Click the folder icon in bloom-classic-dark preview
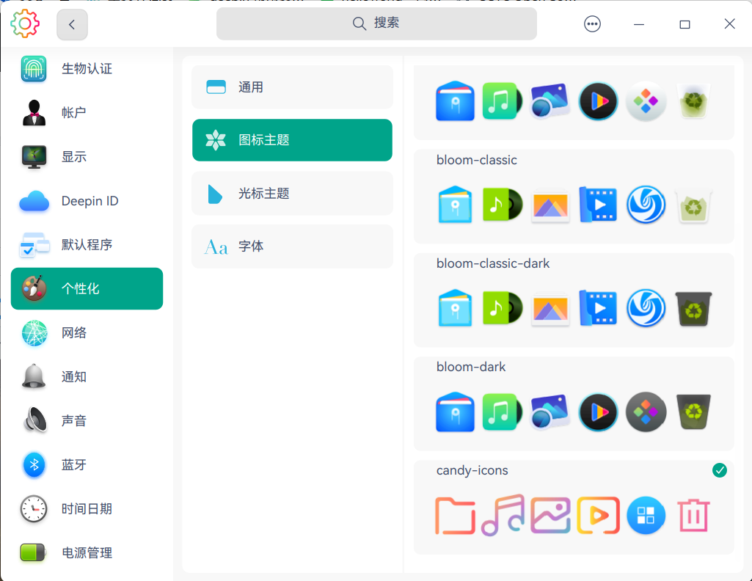The image size is (752, 581). coord(455,308)
